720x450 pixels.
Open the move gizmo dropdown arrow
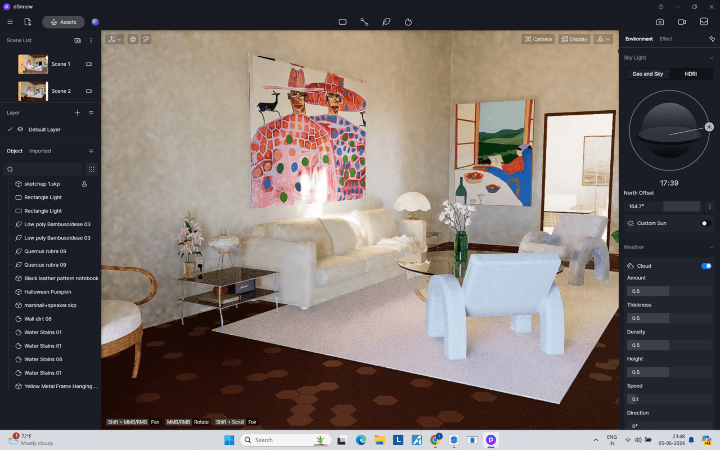[119, 39]
